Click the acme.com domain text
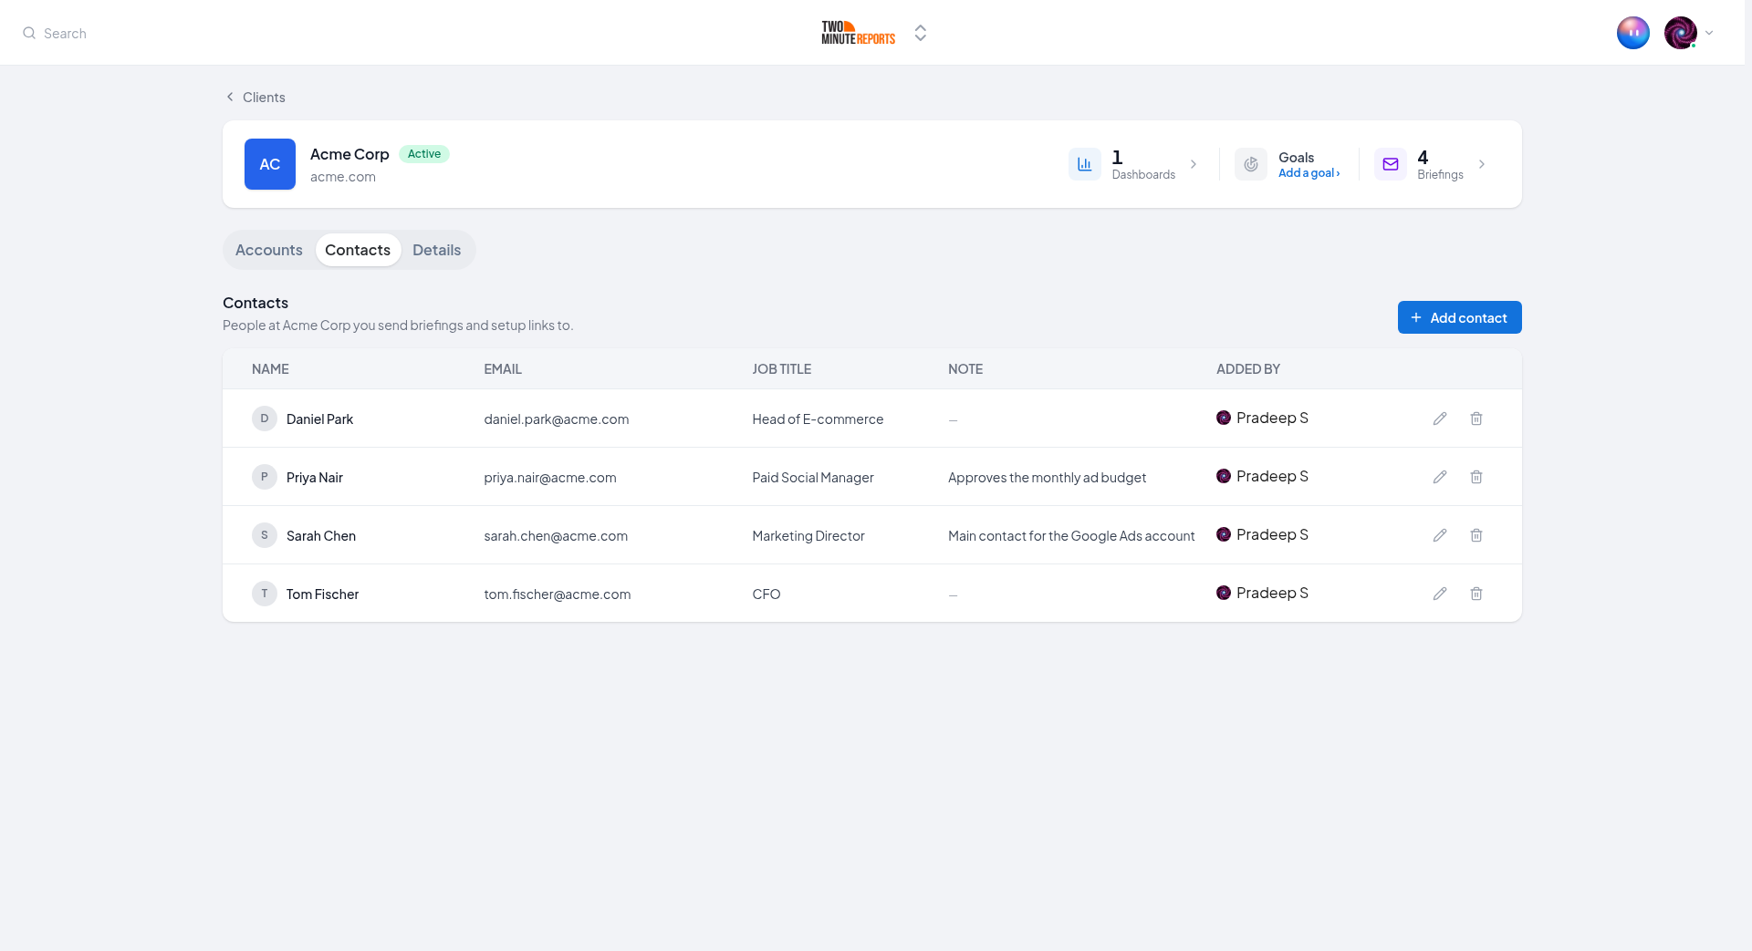 343,177
